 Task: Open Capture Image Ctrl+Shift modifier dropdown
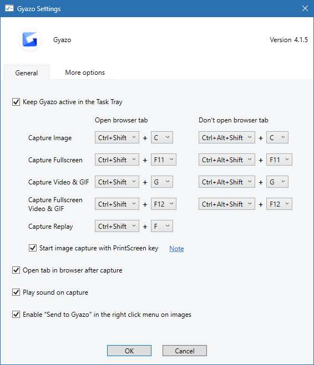(x=117, y=137)
